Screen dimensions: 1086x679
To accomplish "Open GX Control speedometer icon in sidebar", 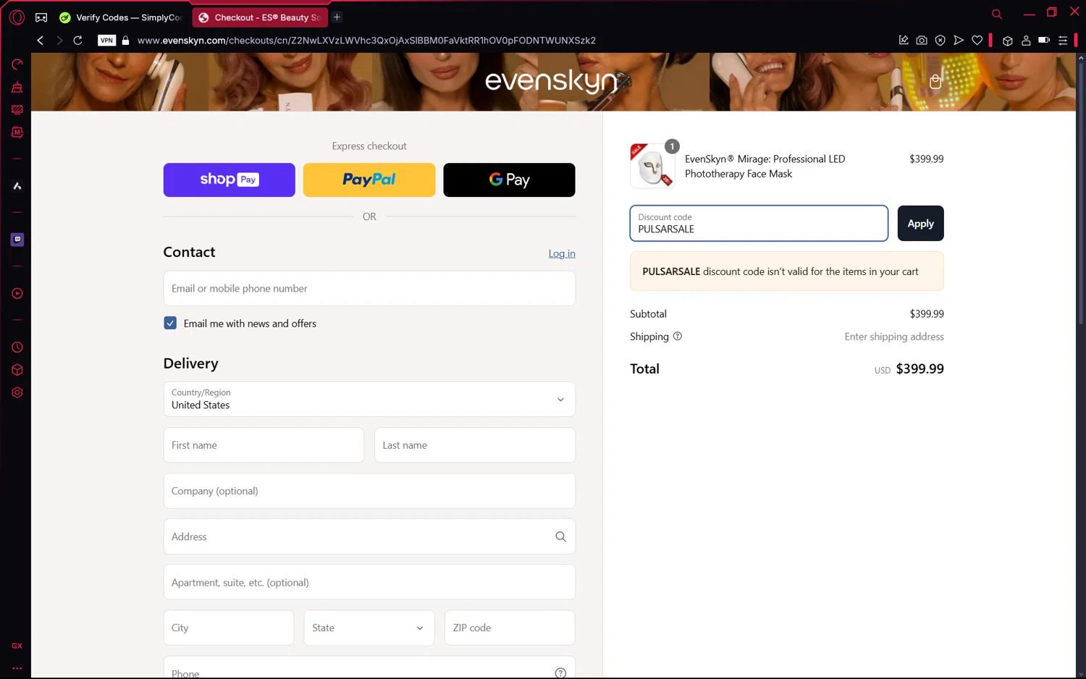I will [x=17, y=64].
